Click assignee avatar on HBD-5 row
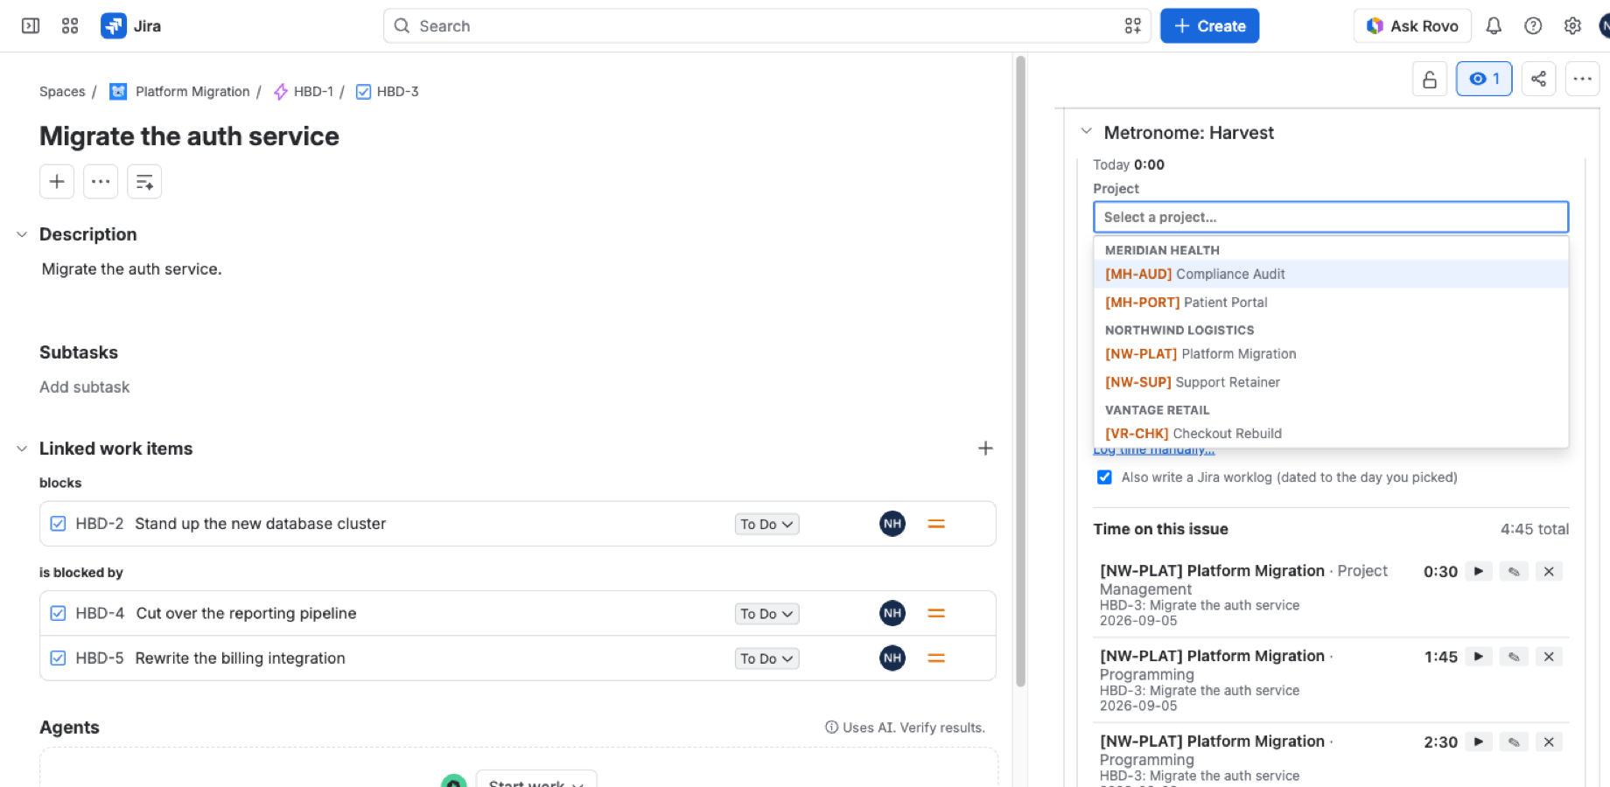 click(x=892, y=658)
